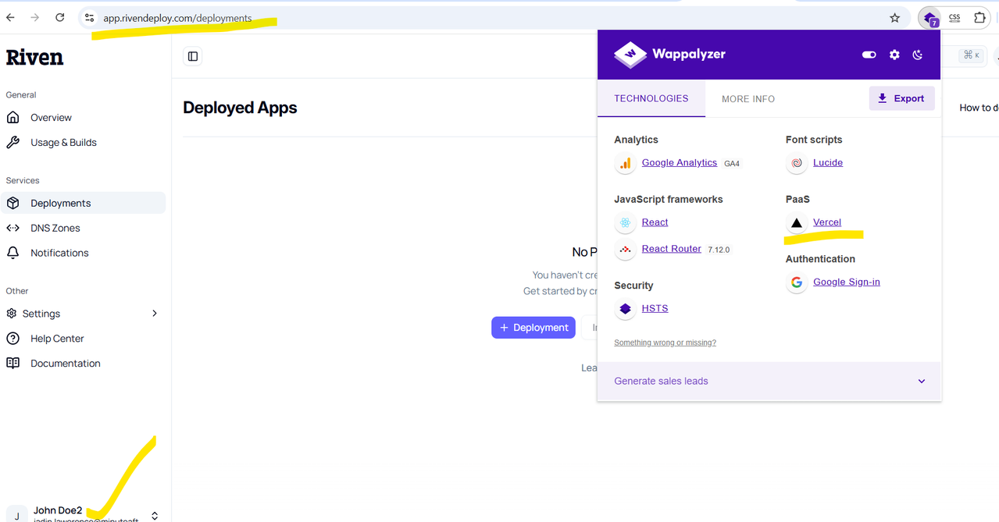Click the PaaS category heading
Screen dimensions: 999x522
pos(797,199)
